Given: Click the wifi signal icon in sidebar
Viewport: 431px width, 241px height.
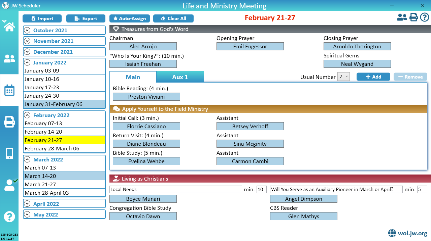Looking at the screenshot, I should click(x=5, y=22).
